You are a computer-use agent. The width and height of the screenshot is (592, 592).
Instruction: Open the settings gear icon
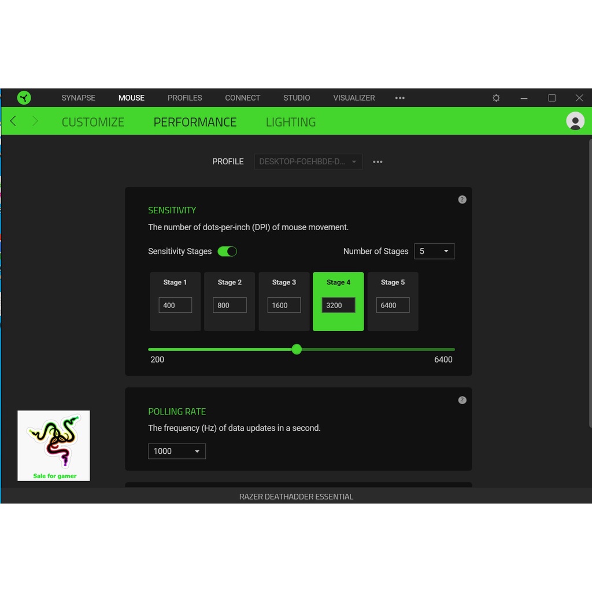(x=496, y=98)
